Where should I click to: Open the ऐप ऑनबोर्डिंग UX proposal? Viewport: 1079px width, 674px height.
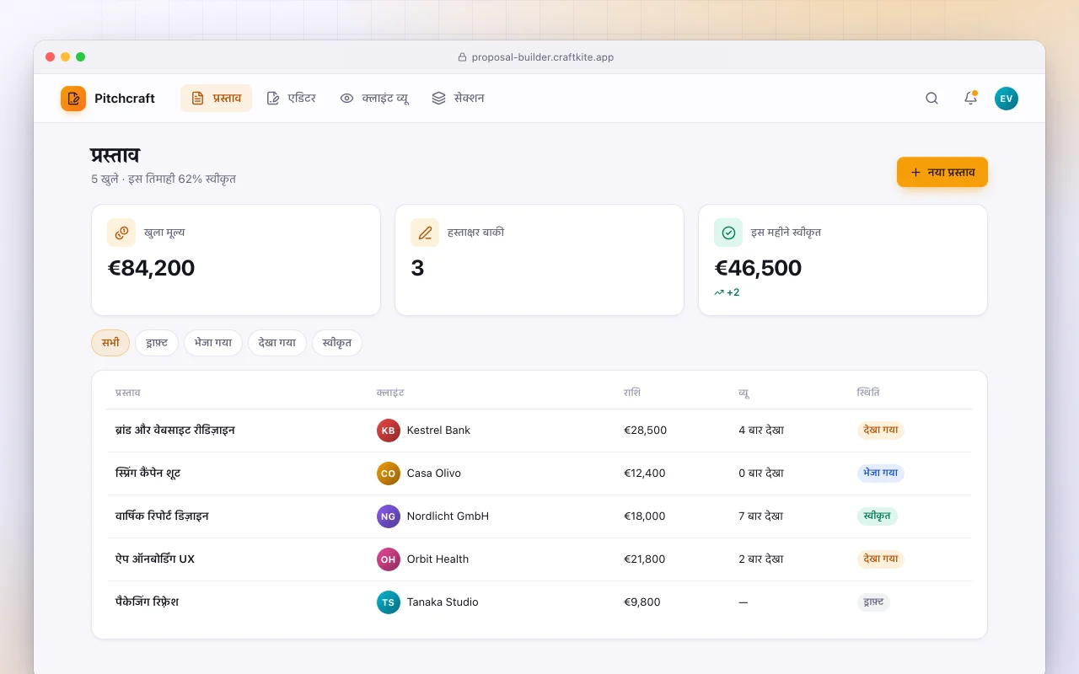(155, 559)
